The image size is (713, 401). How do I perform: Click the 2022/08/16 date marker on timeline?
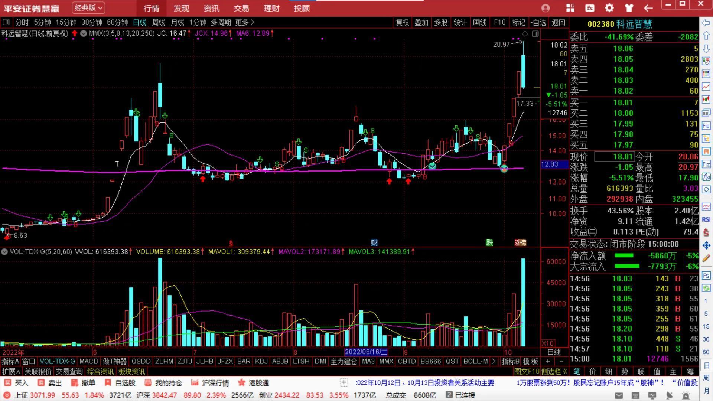click(366, 352)
